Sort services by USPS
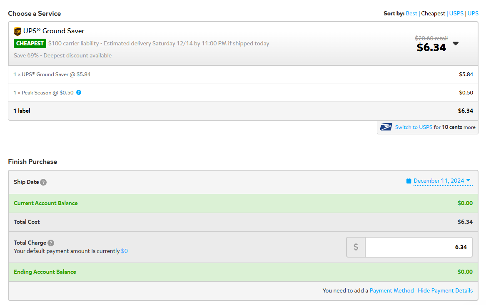 click(456, 13)
